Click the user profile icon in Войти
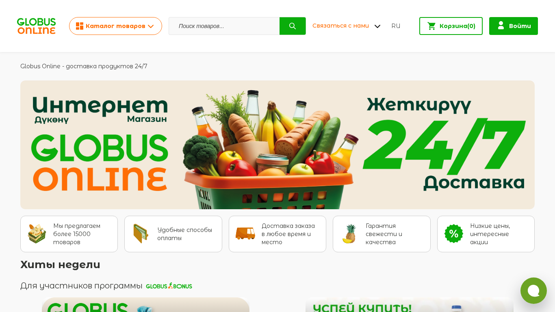 (x=501, y=26)
